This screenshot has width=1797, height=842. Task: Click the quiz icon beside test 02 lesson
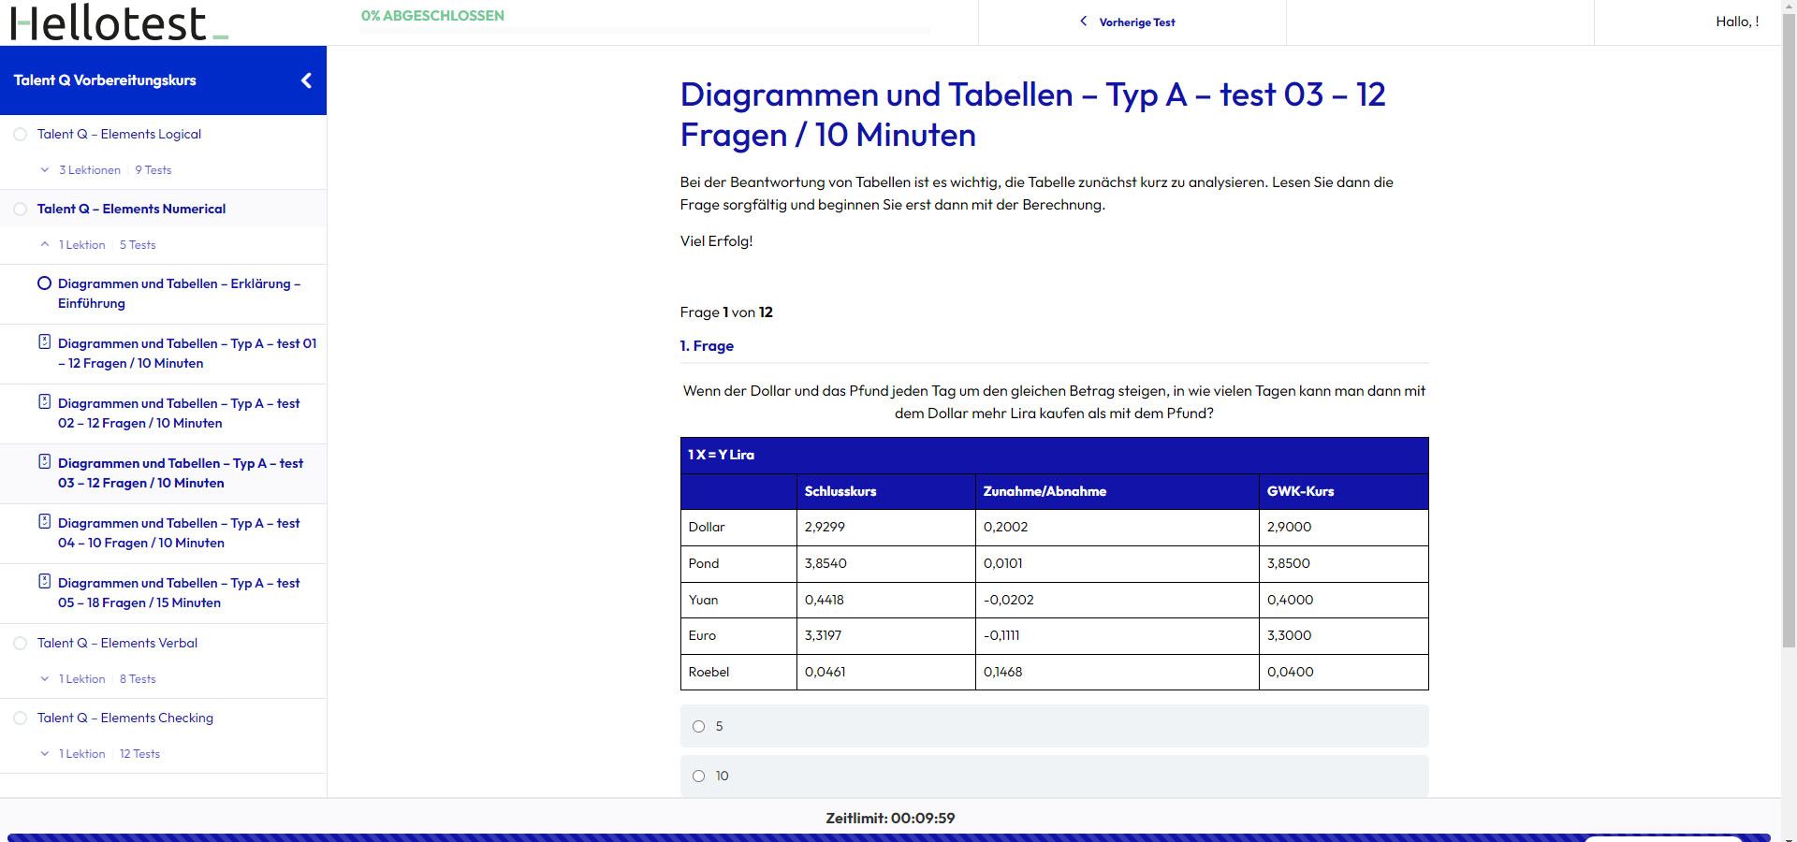44,401
